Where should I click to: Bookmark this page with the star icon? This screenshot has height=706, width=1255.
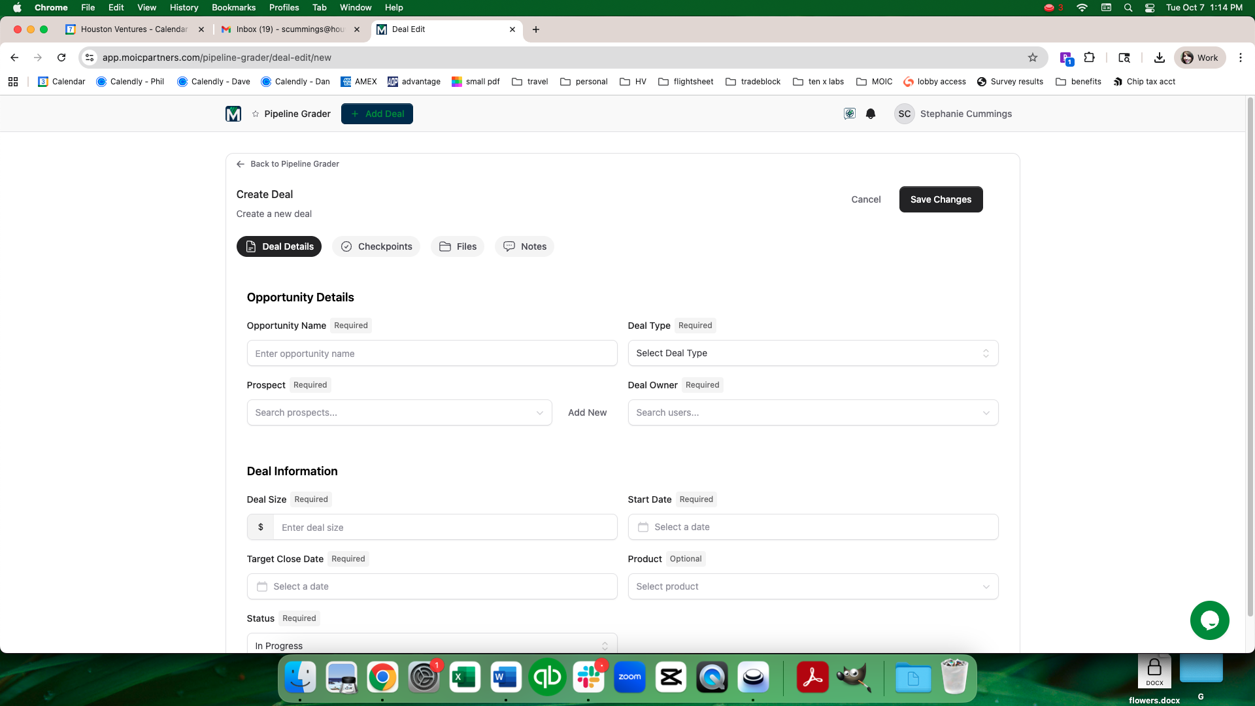(1033, 58)
